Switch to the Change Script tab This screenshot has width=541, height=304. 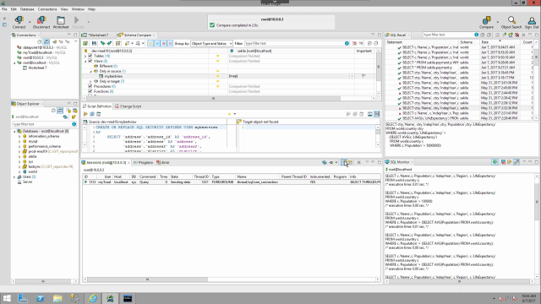coord(128,106)
